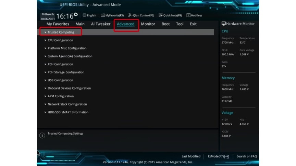
Task: Click the gear icon beside the clock
Action: (75, 14)
